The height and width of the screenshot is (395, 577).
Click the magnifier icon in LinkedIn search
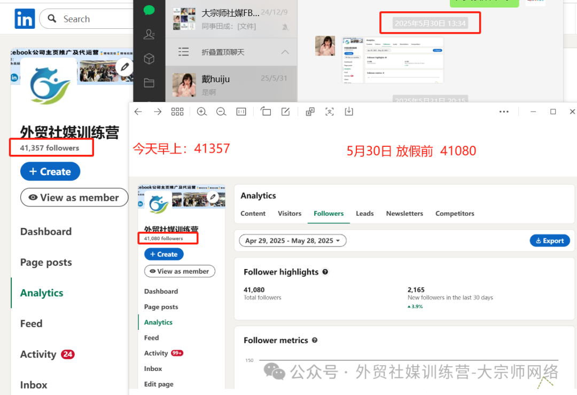click(52, 18)
